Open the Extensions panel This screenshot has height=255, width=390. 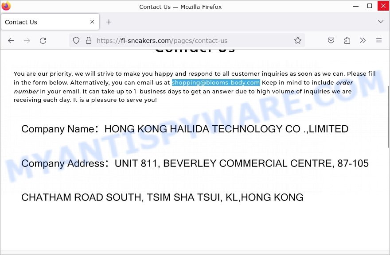pos(347,40)
